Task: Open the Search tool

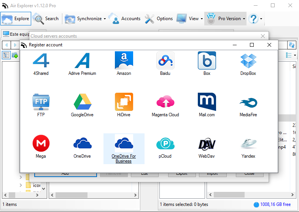Action: tap(46, 19)
